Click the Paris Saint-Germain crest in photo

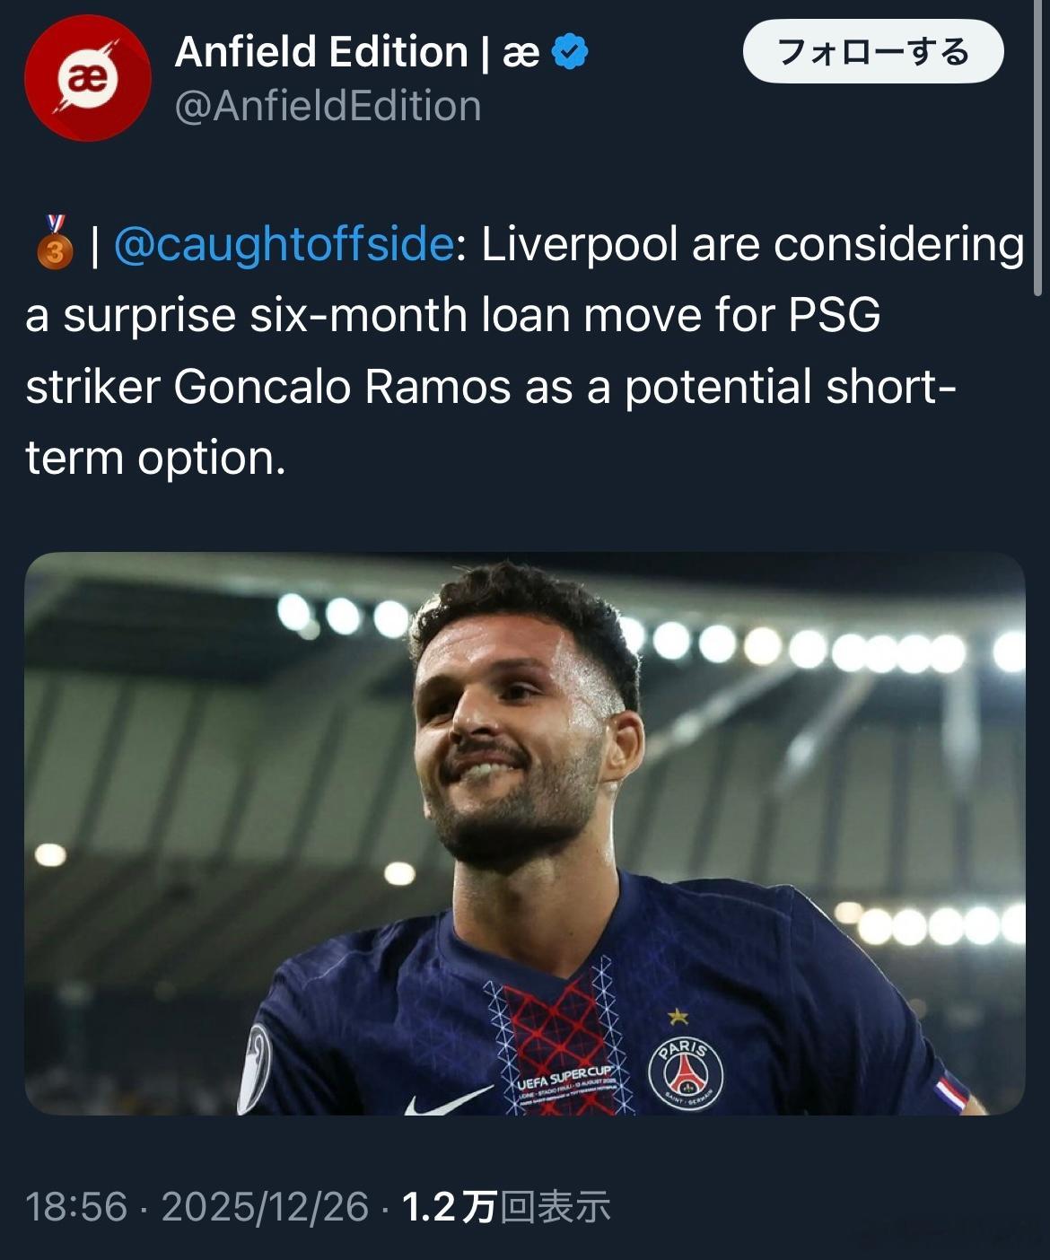tap(686, 1073)
